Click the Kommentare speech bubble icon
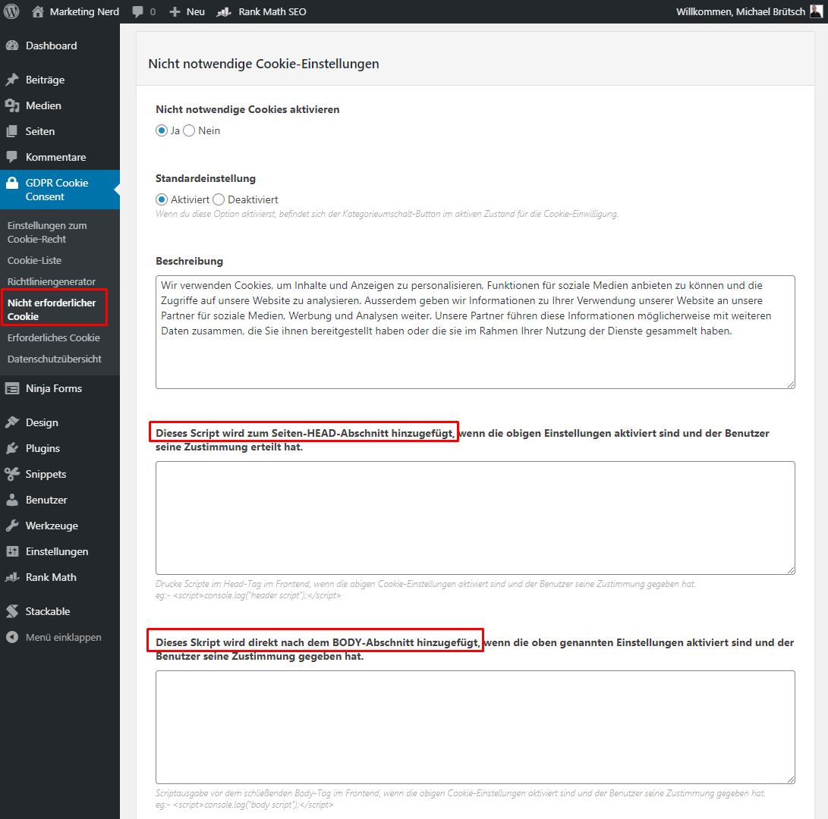The width and height of the screenshot is (828, 819). tap(12, 157)
